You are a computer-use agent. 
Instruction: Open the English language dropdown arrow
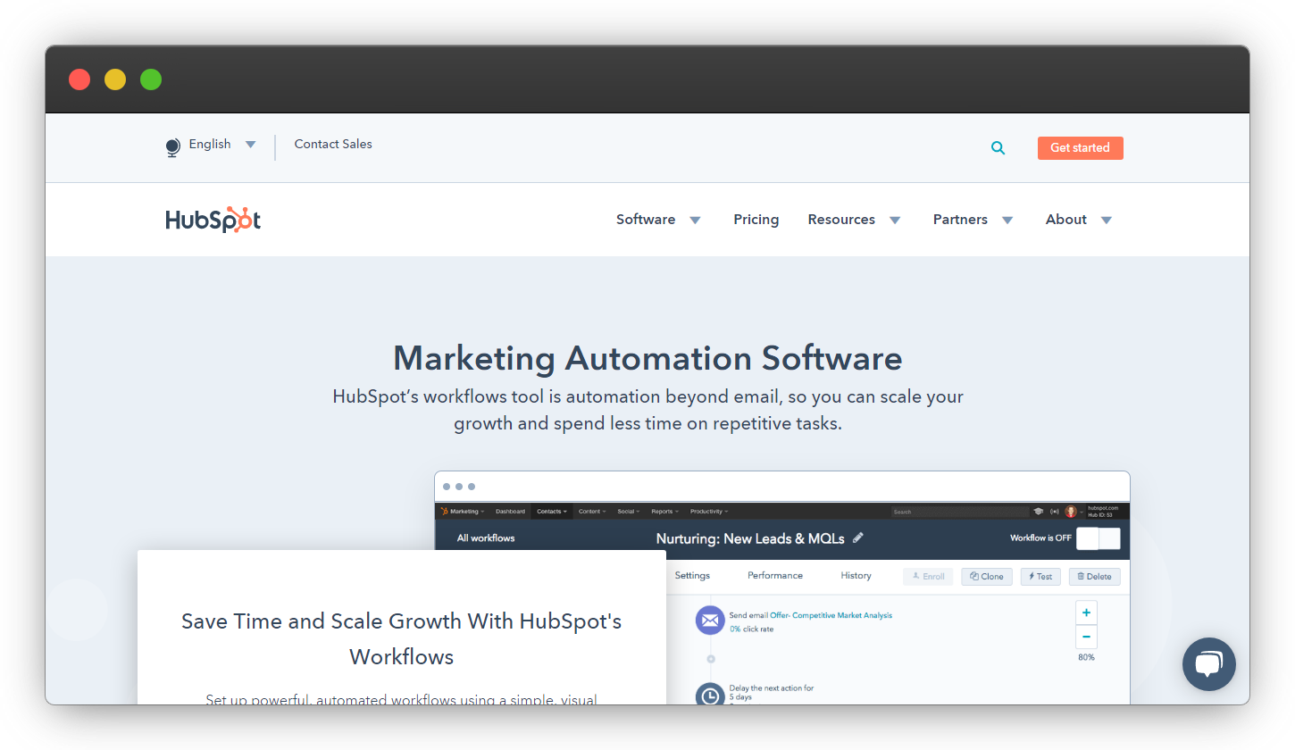[250, 145]
